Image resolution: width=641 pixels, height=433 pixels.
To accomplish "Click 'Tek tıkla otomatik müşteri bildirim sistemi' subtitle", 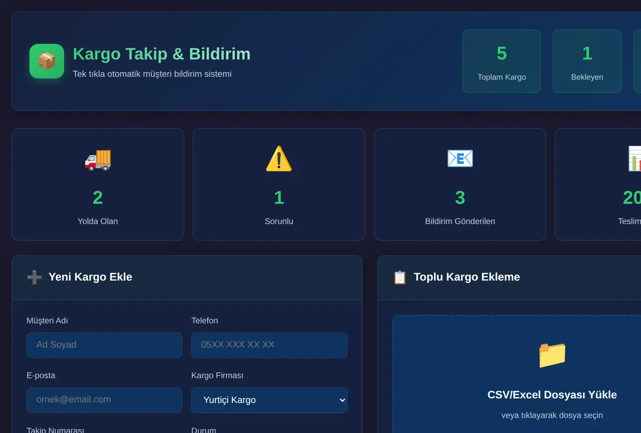I will 152,74.
